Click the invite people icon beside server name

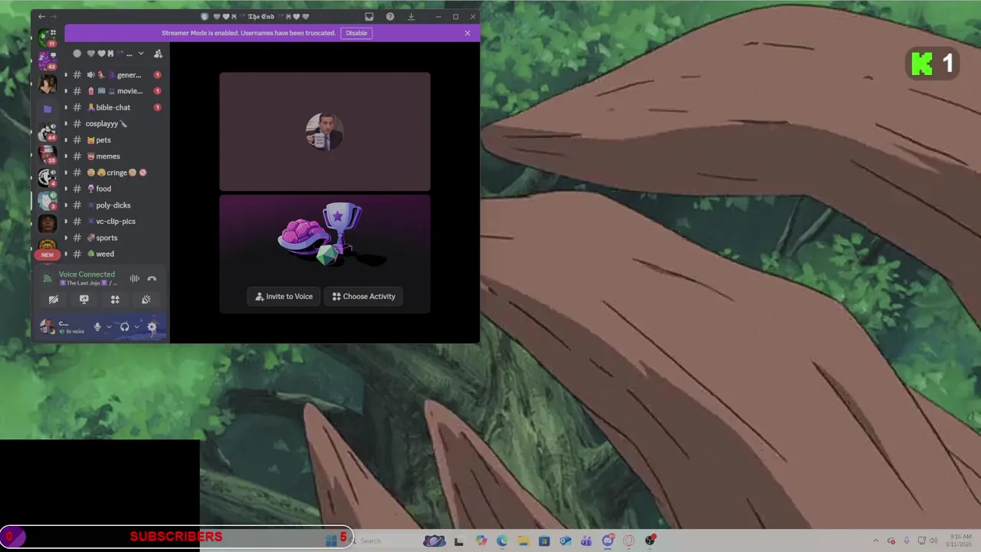158,54
